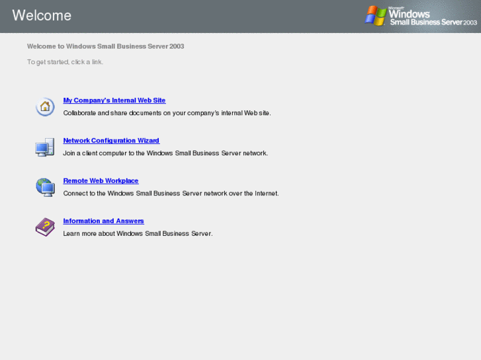Open Information and Answers link

104,221
